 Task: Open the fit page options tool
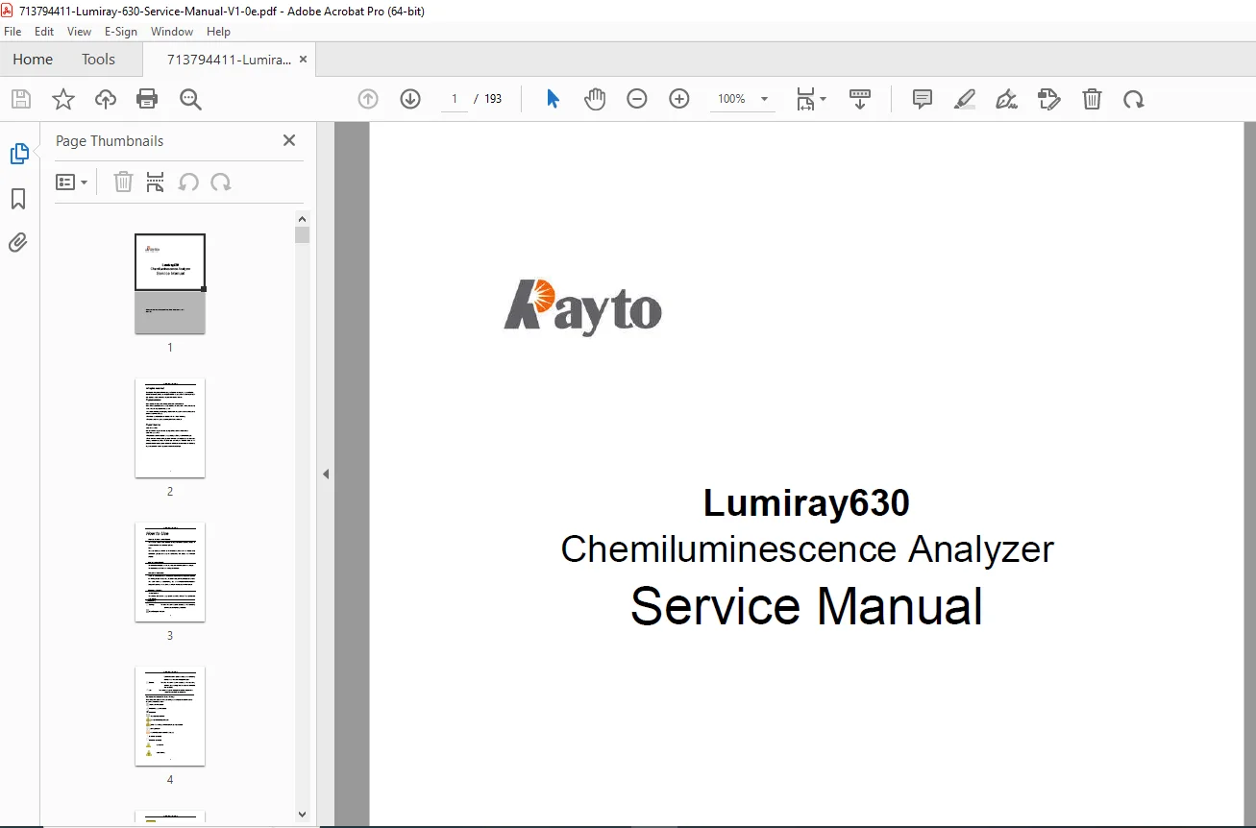click(811, 99)
